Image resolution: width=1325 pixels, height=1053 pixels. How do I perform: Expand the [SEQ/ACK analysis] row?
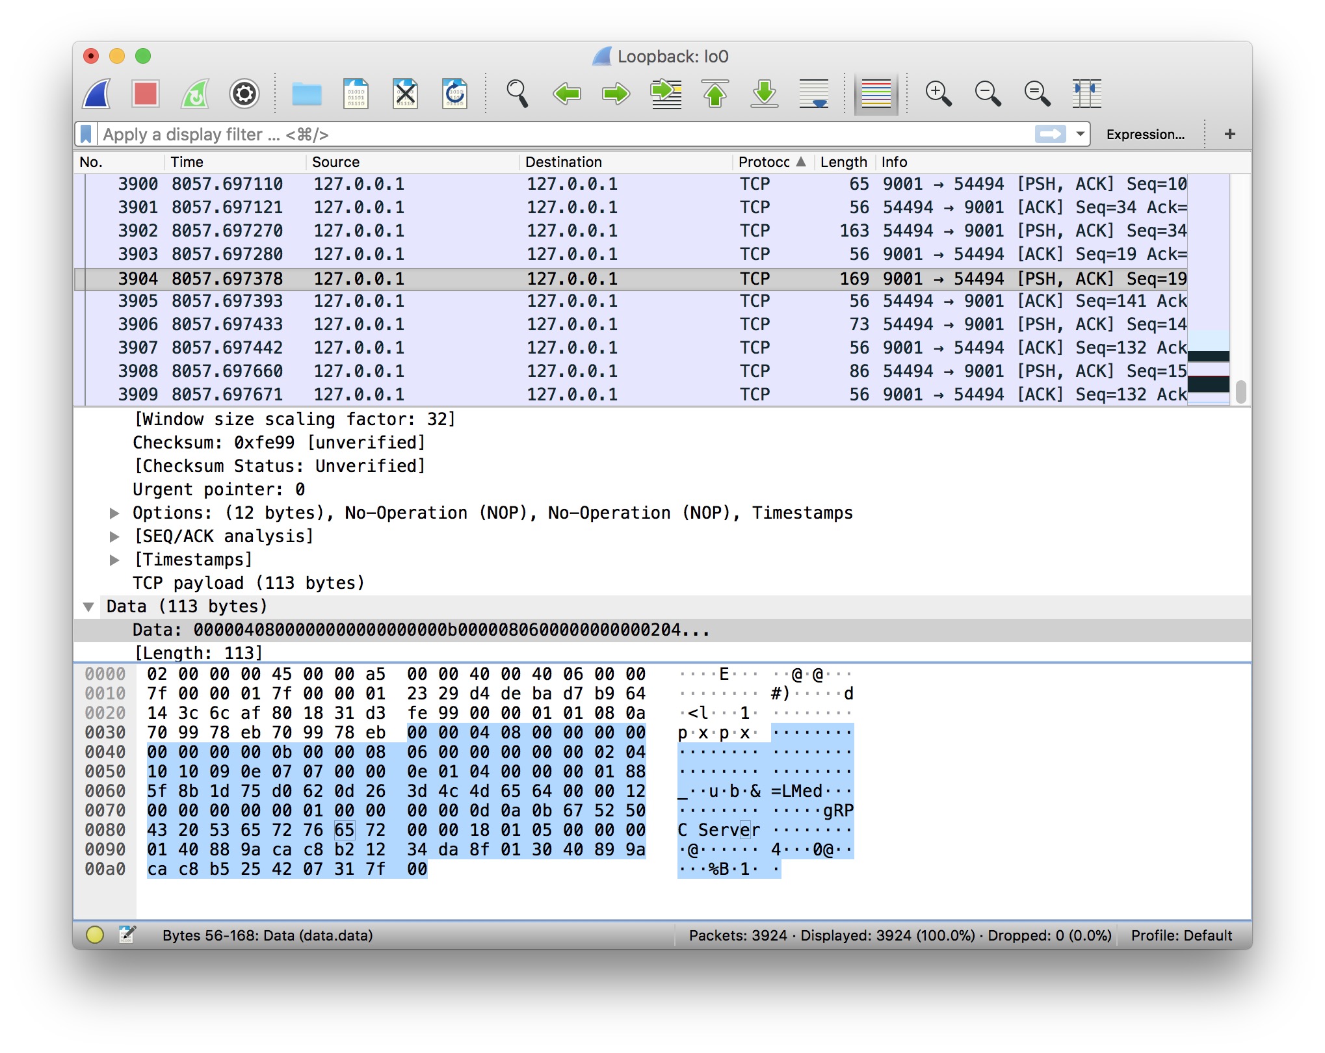coord(114,536)
